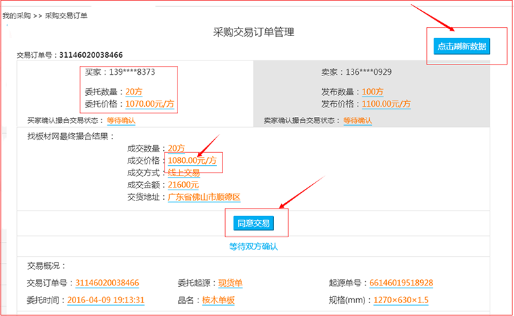The height and width of the screenshot is (316, 514).
Task: Click 委托价格 value 1070.00元/方
Action: [150, 104]
